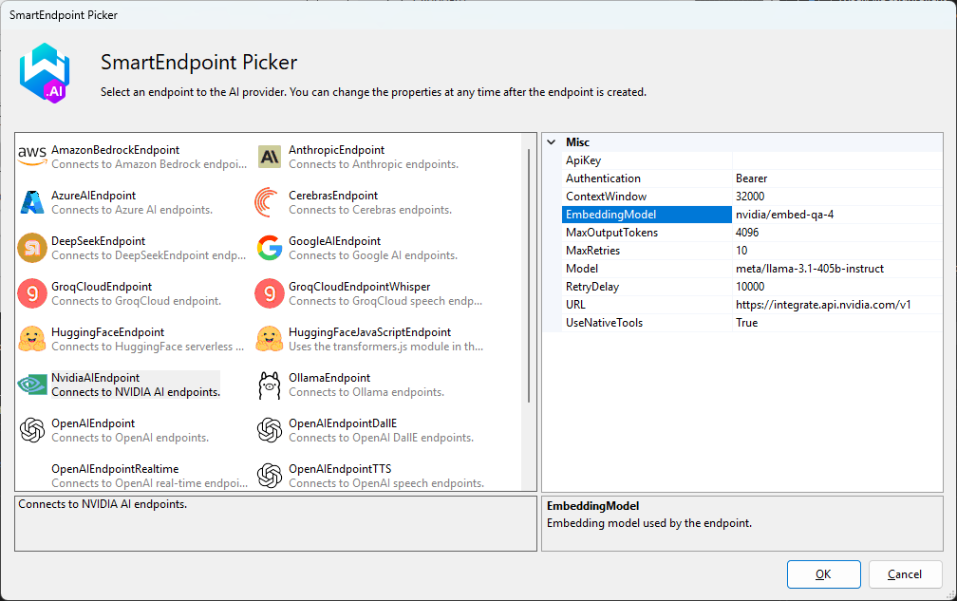
Task: Click 'Connects to OpenAI DallE endpoints.' text
Action: (x=381, y=438)
